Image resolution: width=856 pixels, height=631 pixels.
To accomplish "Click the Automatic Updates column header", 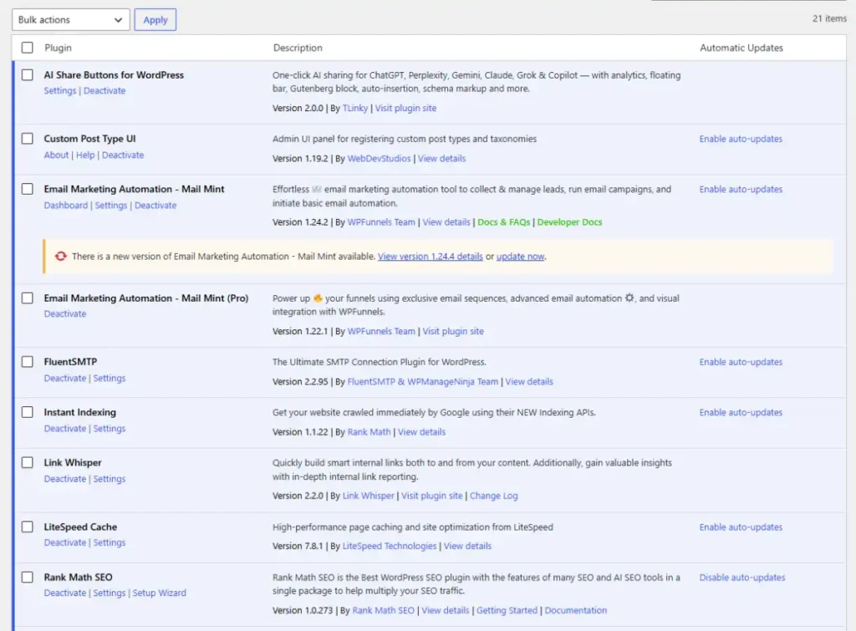I will (x=741, y=48).
